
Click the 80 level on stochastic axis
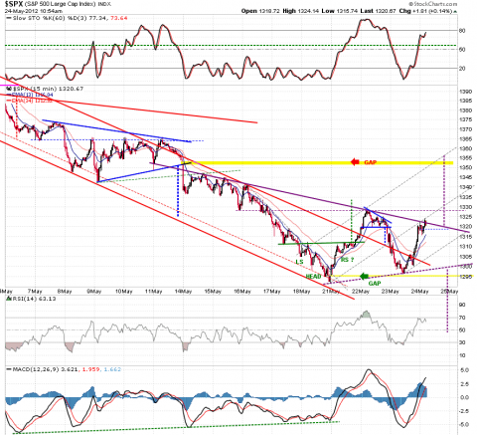(x=462, y=31)
